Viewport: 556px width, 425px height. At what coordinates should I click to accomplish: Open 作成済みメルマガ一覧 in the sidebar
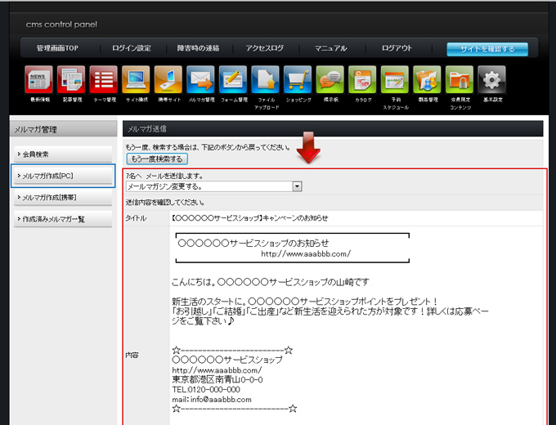62,219
